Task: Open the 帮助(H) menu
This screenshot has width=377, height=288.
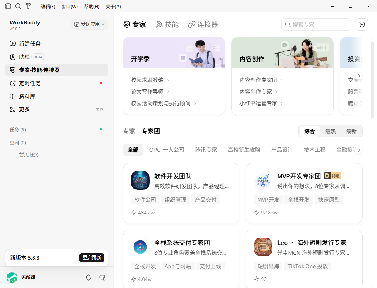Action: tap(91, 7)
